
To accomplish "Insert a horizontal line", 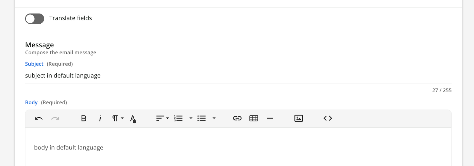I will (270, 118).
